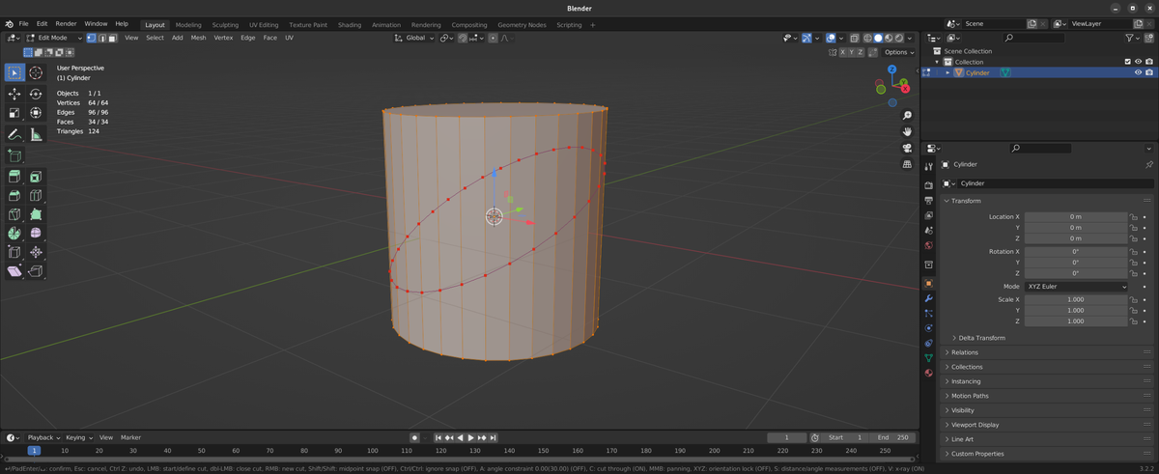Click frame 100 on the timeline ruler
The width and height of the screenshot is (1159, 474).
(x=372, y=451)
